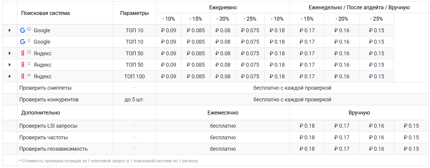The image size is (430, 168).
Task: Click the Поисковая система column header
Action: [45, 13]
